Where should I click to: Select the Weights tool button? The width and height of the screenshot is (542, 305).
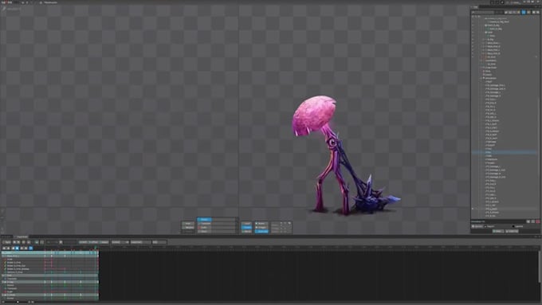coord(188,228)
